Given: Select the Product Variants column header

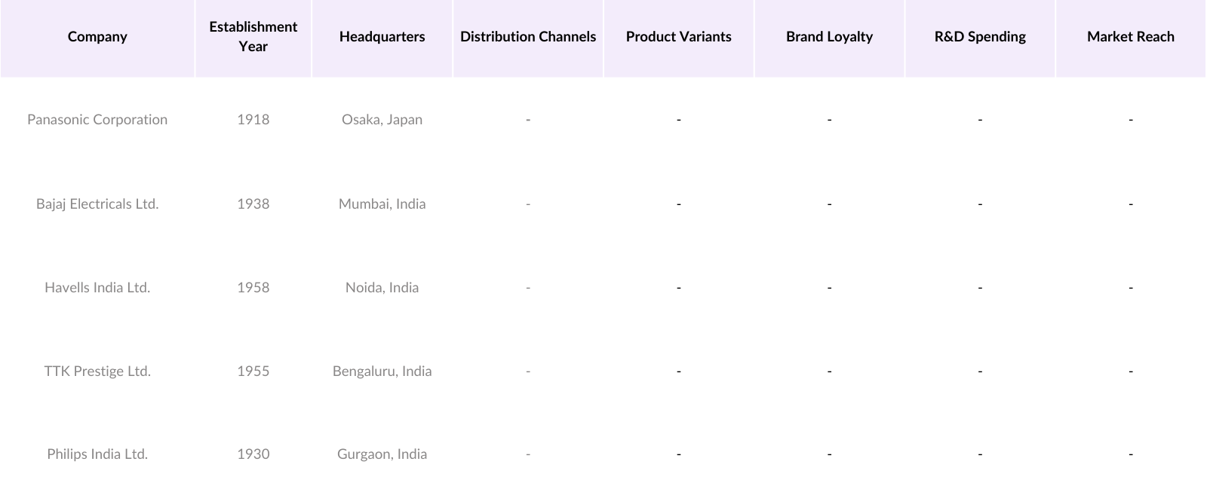Looking at the screenshot, I should (x=678, y=37).
